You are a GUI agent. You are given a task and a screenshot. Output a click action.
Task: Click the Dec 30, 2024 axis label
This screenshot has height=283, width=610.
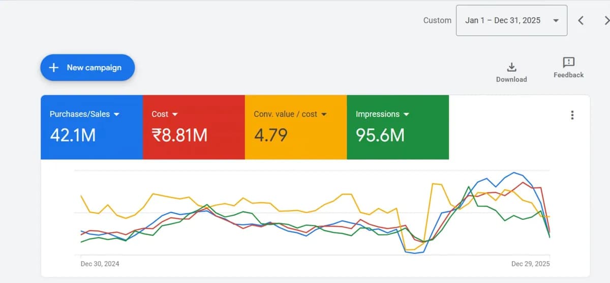coord(100,264)
